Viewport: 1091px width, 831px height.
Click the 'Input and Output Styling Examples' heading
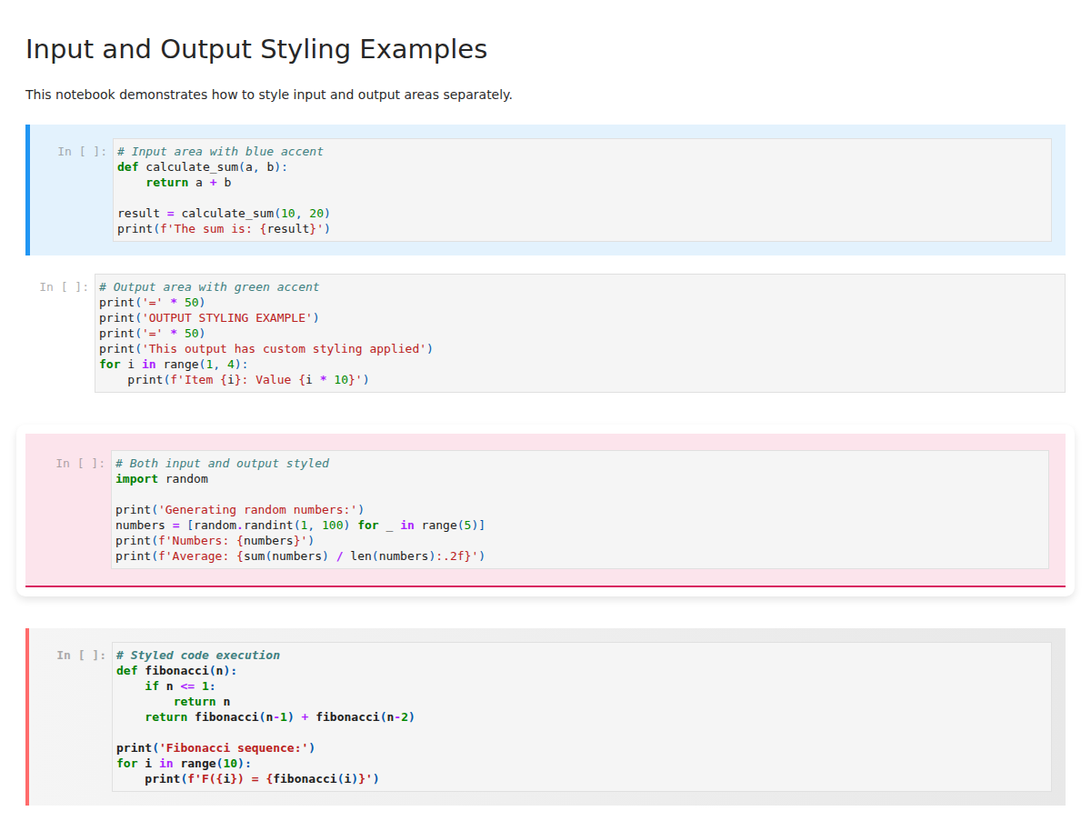click(256, 49)
